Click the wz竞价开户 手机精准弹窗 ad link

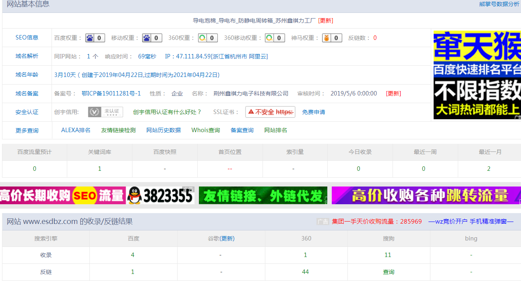471,222
